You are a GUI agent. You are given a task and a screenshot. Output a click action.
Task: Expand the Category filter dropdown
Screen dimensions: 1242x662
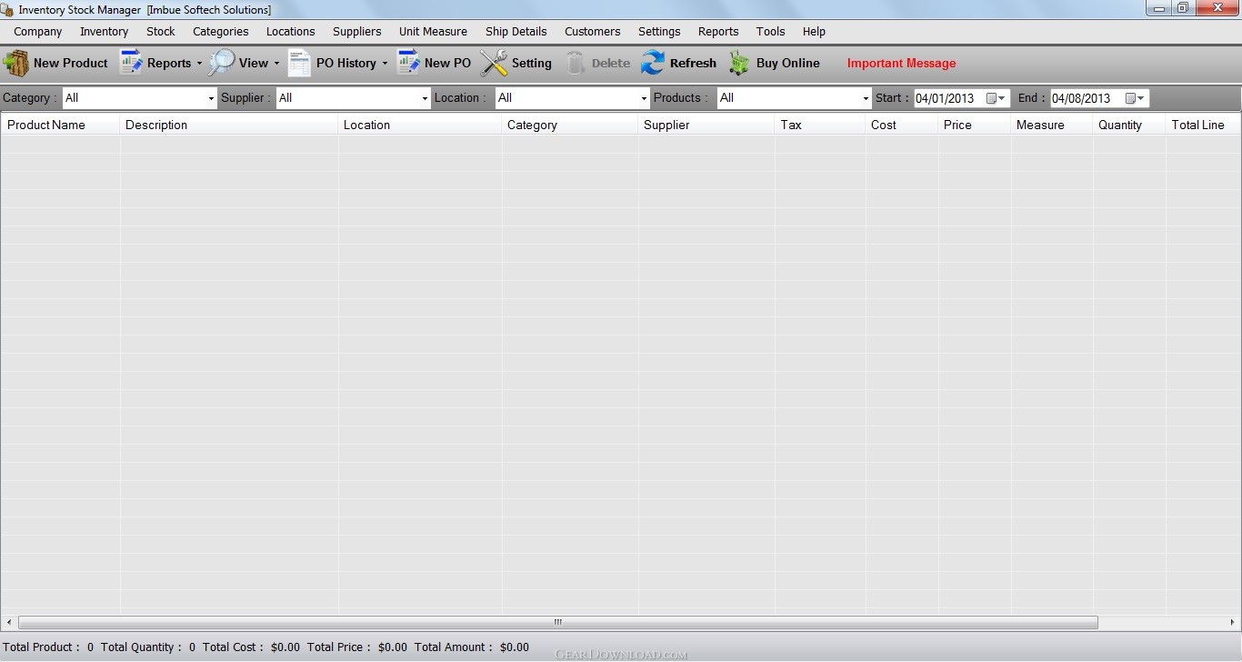click(x=211, y=98)
